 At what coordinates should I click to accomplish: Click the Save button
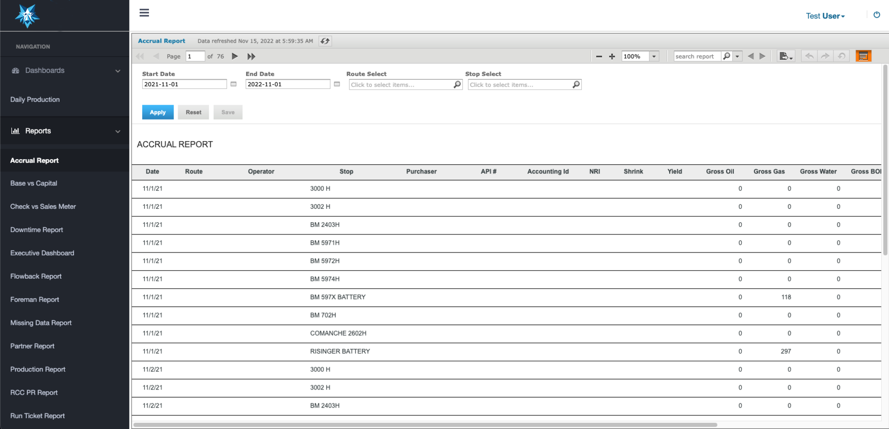228,112
